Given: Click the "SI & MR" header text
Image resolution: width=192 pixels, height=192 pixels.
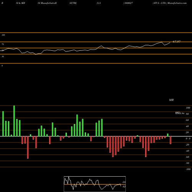Looking at the screenshot, I should coord(20,3).
